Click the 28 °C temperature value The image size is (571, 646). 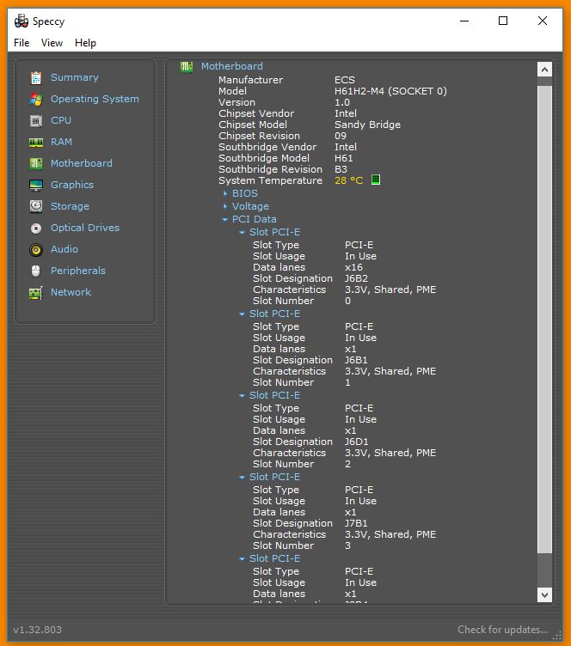coord(349,180)
